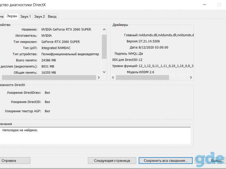Switch to the Ввод tab
Screen dimensions: 226x169
tap(52, 17)
